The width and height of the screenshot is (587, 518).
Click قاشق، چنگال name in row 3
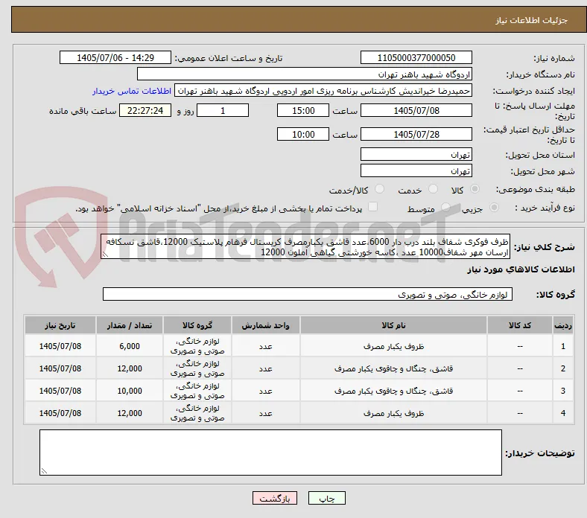coord(393,391)
